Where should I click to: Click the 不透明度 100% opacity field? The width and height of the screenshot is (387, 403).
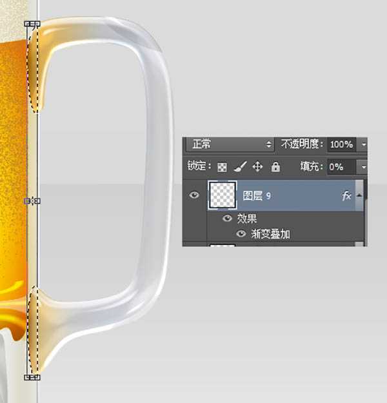pyautogui.click(x=342, y=144)
